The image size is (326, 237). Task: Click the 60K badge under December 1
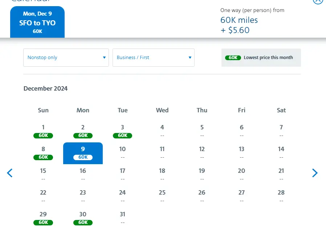(x=43, y=136)
